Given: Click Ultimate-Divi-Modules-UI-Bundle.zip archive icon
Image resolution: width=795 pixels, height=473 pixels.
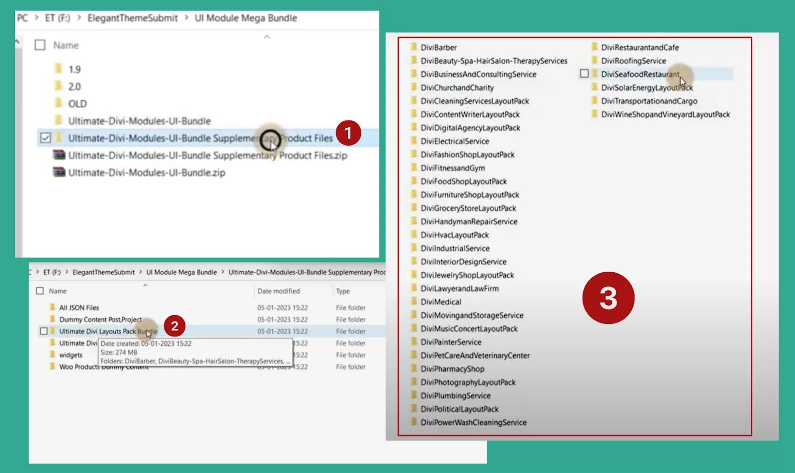Looking at the screenshot, I should tap(59, 172).
